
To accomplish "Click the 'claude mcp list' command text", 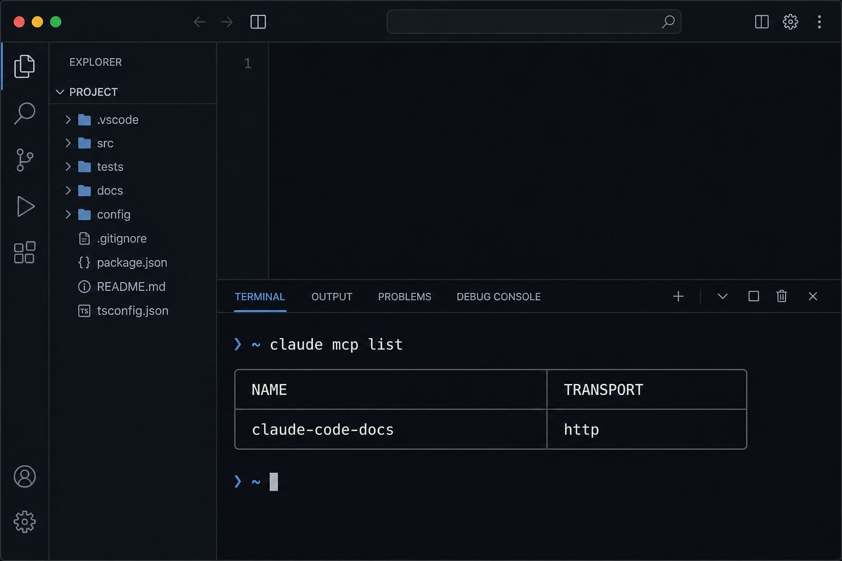I will [x=336, y=345].
